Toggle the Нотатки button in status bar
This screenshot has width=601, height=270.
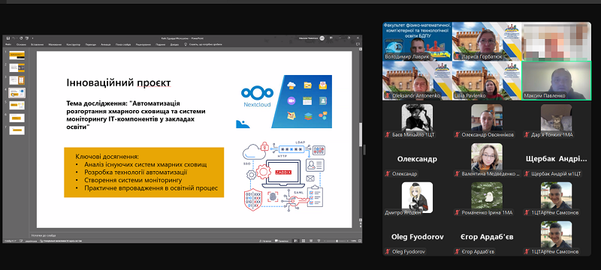265,241
